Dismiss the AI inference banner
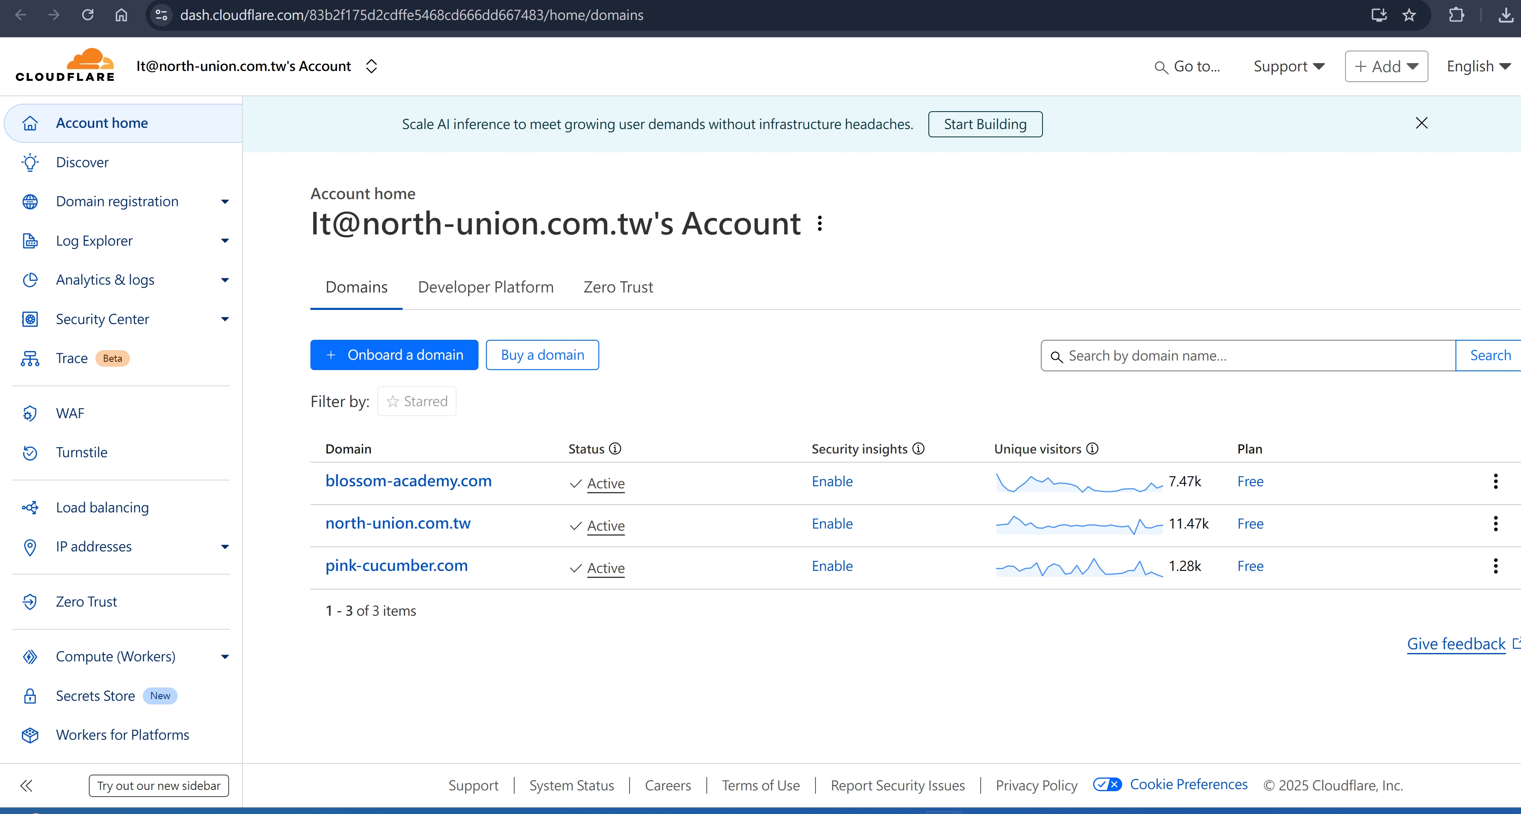This screenshot has height=814, width=1521. tap(1422, 123)
